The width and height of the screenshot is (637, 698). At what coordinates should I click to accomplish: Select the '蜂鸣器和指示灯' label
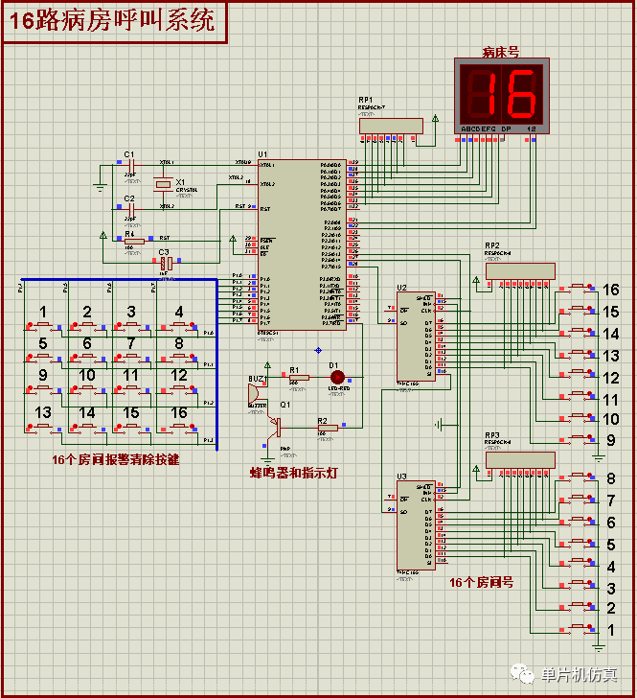coord(294,473)
